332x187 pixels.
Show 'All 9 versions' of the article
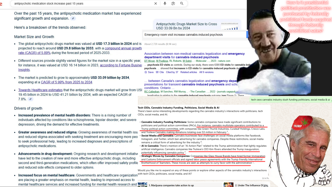tap(206, 72)
